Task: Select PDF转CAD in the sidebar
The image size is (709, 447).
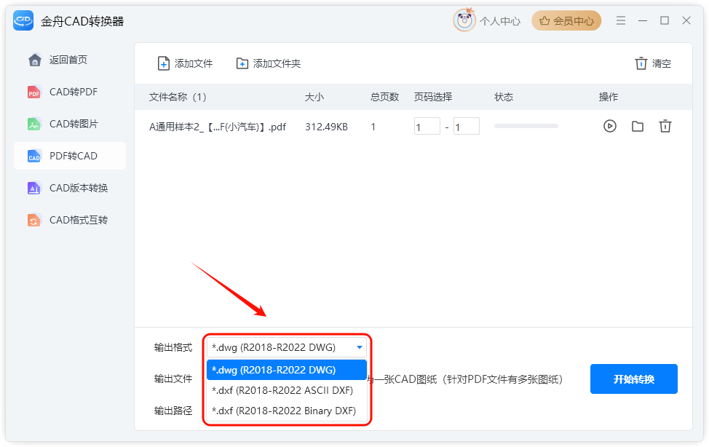Action: click(70, 156)
